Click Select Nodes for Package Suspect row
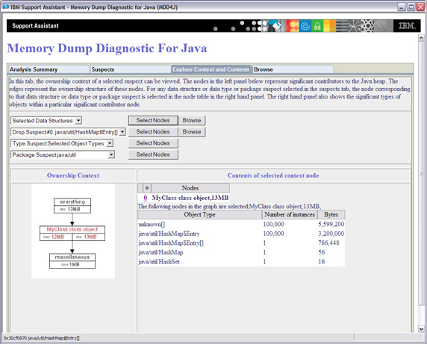 click(153, 154)
